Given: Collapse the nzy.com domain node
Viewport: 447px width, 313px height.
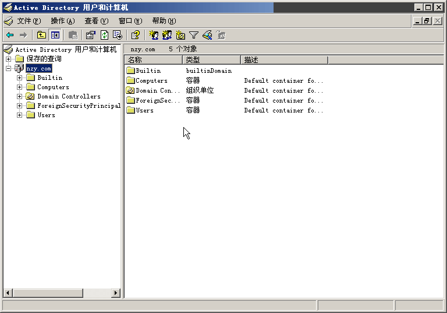Looking at the screenshot, I should coord(8,68).
